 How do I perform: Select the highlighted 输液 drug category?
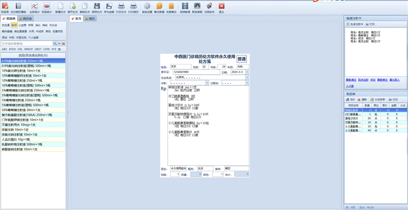tap(14, 25)
